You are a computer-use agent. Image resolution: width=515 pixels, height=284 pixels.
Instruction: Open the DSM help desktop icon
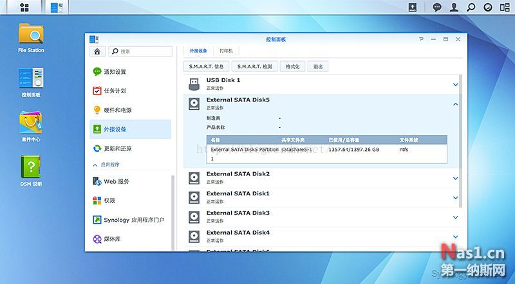[31, 170]
